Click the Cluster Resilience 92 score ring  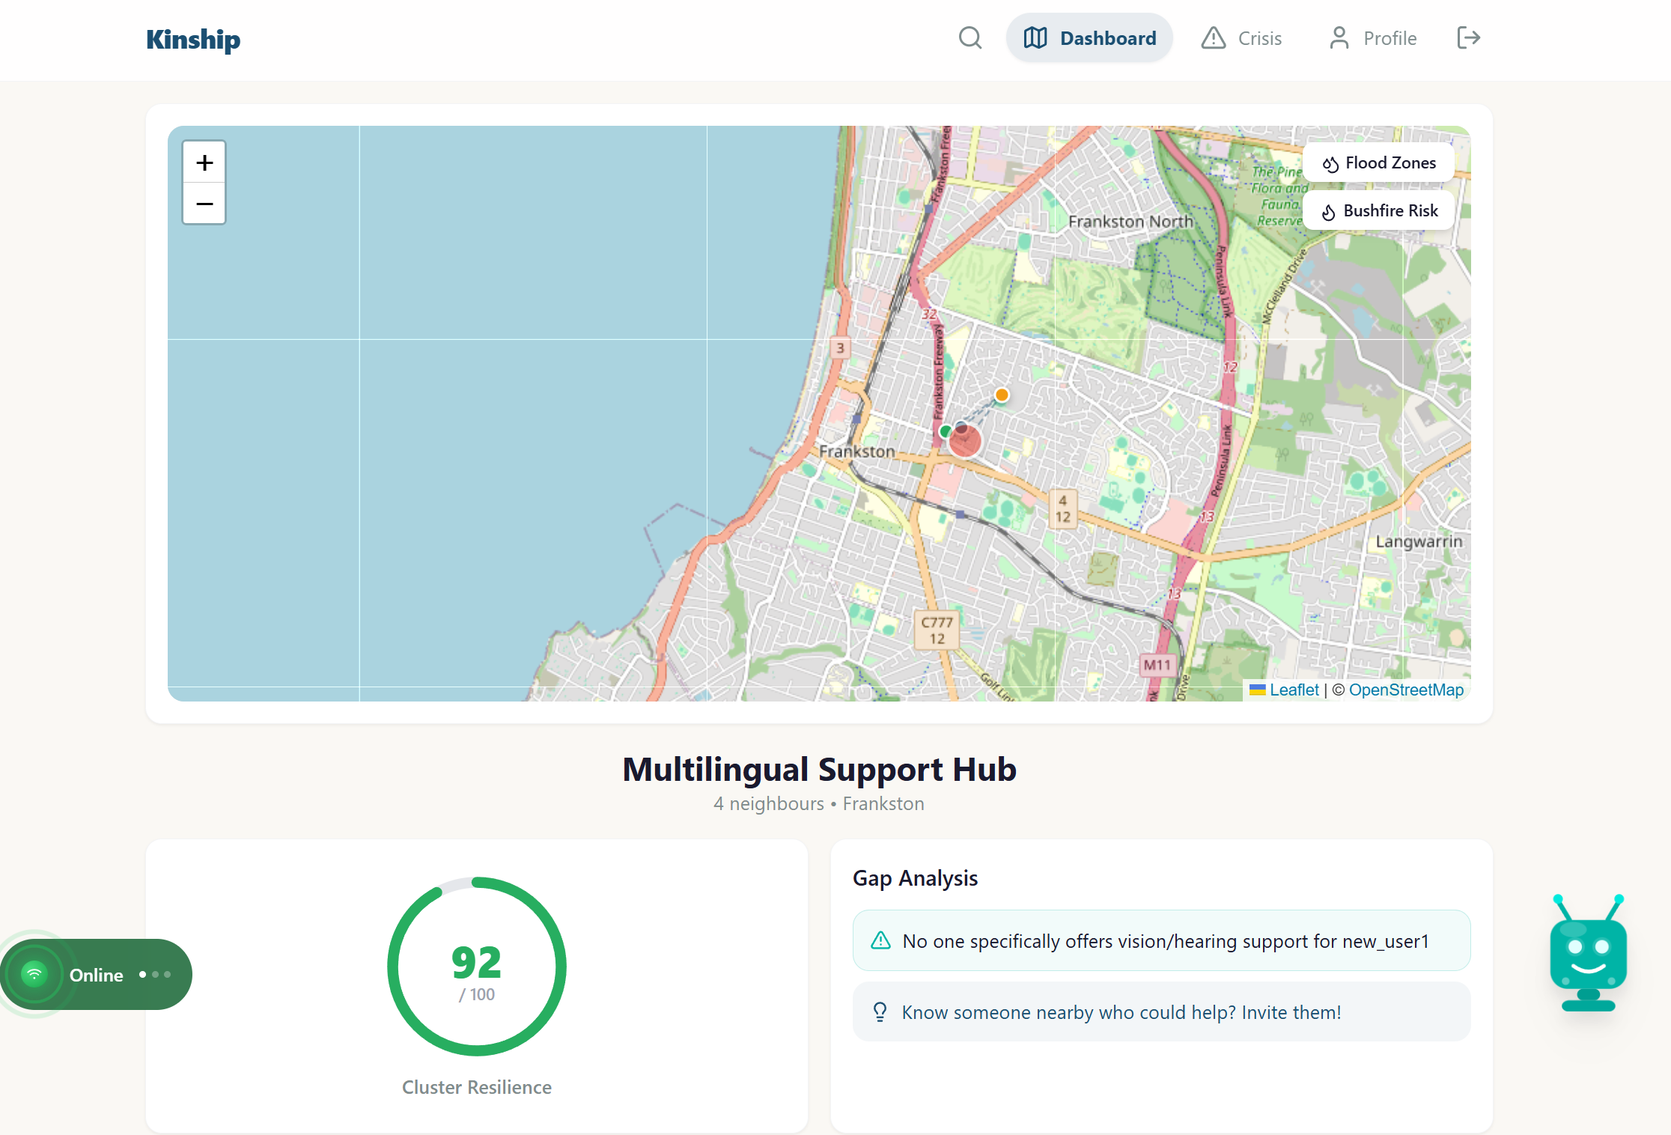coord(477,967)
